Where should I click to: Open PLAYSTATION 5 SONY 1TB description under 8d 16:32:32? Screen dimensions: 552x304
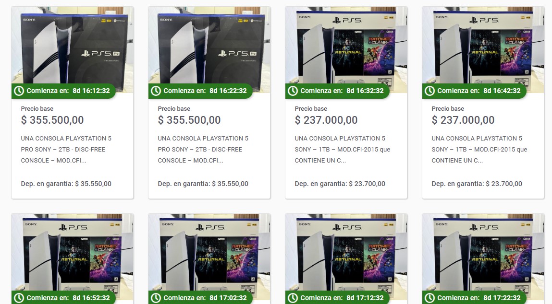(343, 150)
